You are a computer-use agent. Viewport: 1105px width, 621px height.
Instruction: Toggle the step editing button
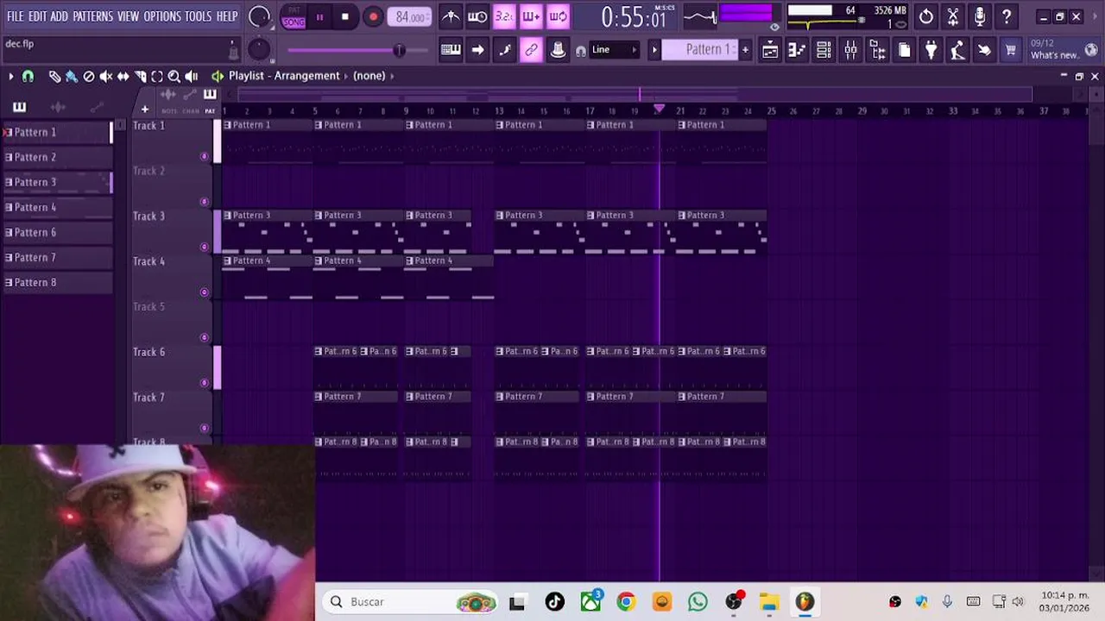[504, 50]
